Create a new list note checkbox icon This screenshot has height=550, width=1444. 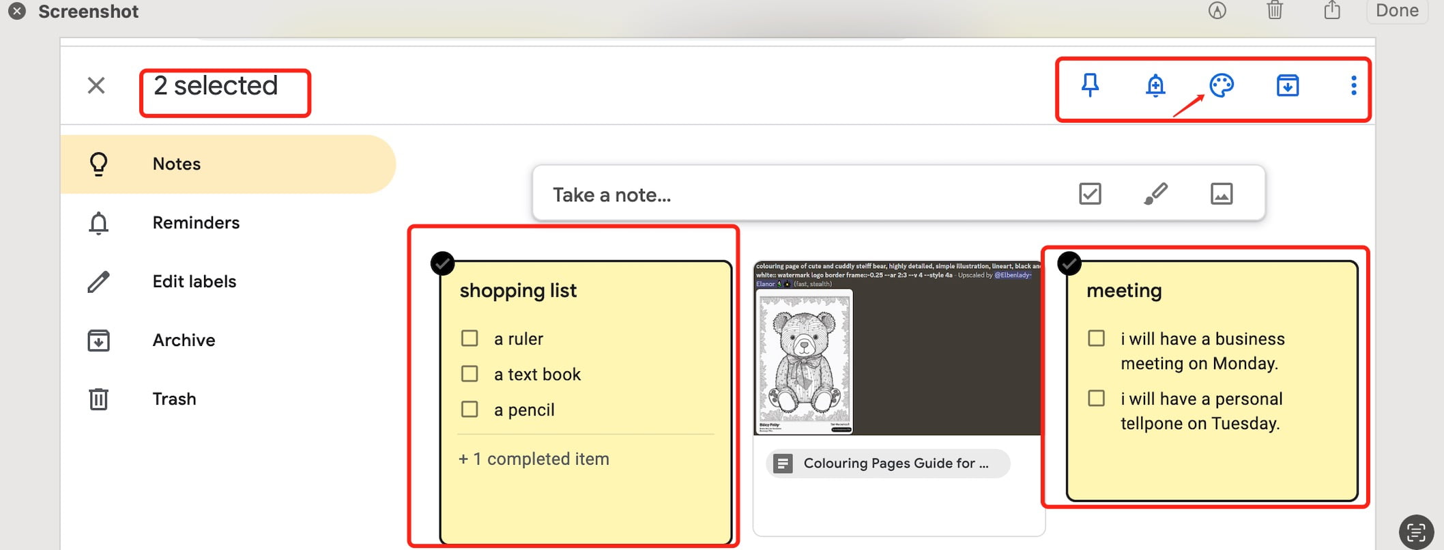(x=1090, y=194)
